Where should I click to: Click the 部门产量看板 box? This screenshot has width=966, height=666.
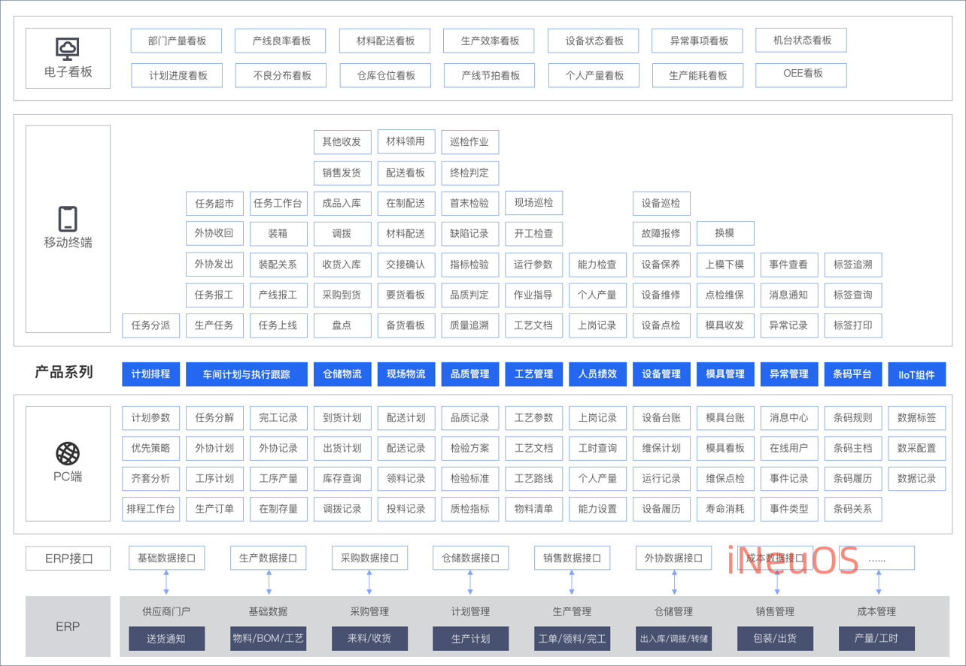(x=177, y=41)
